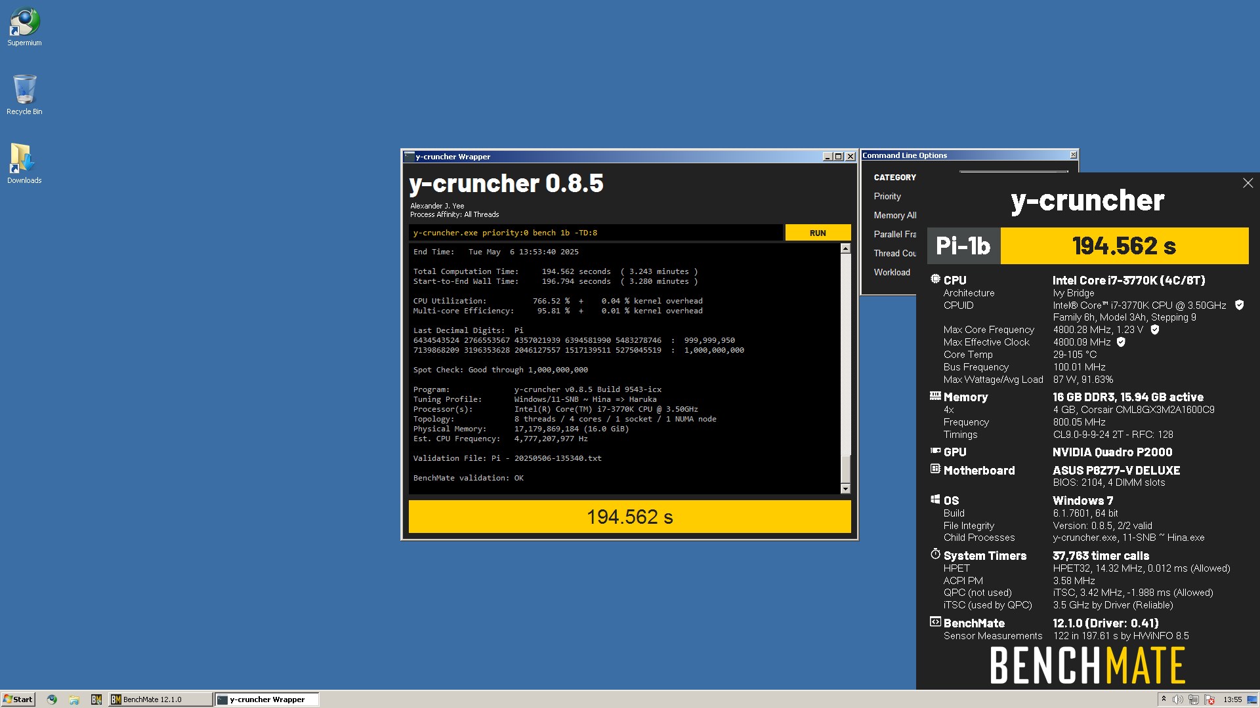Viewport: 1260px width, 708px height.
Task: Show hidden system tray icons
Action: 1164,699
